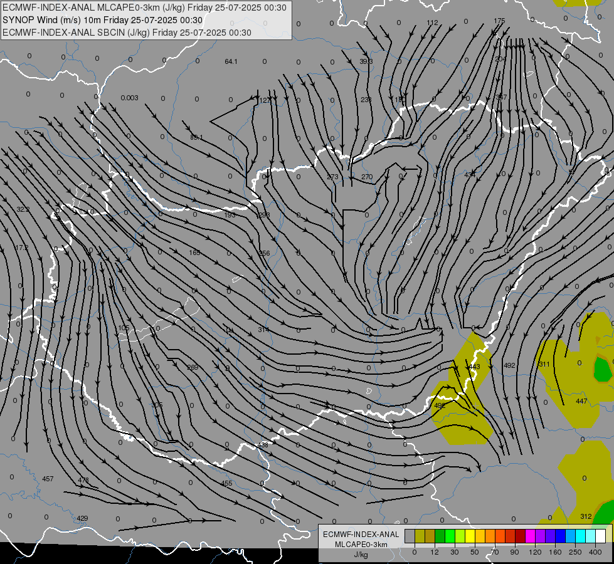Click the map value 270

click(367, 177)
